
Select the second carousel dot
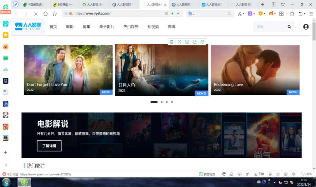(x=162, y=102)
